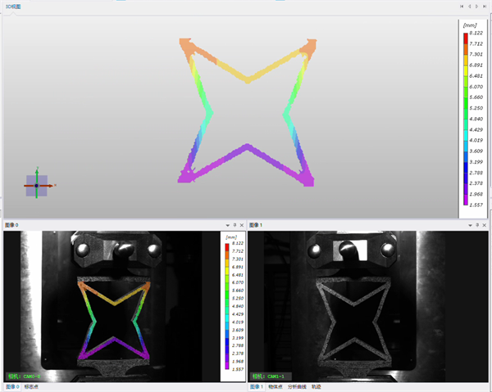The height and width of the screenshot is (392, 492).
Task: Close the 图像 0 panel
Action: point(242,225)
